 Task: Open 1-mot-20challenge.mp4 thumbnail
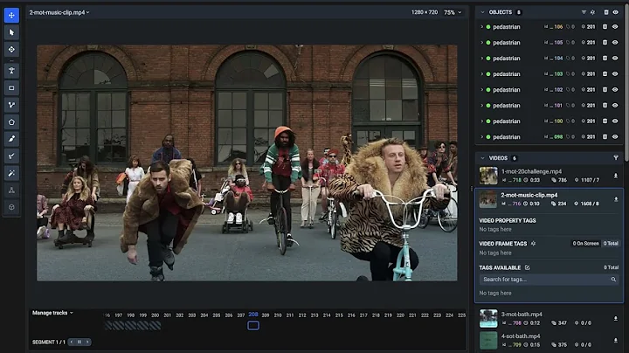488,176
